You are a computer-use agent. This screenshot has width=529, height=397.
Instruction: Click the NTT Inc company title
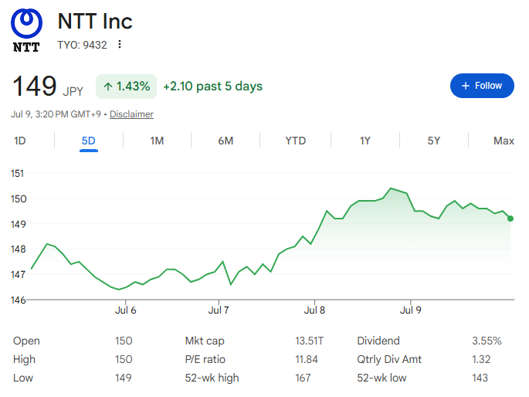coord(95,22)
